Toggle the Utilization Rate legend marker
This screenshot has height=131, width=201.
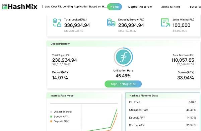tap(51, 112)
